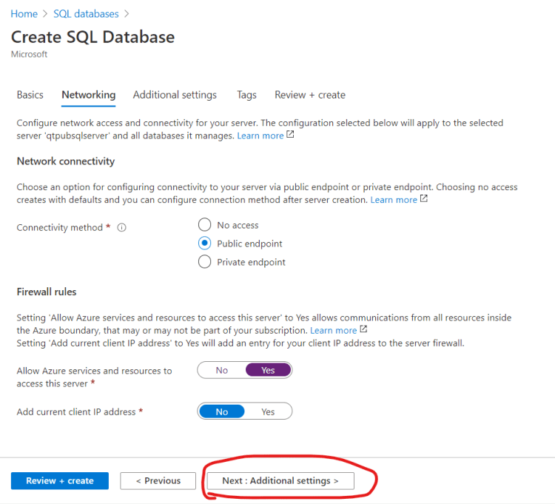This screenshot has height=504, width=555.
Task: Click Next : Additional settings button
Action: (280, 481)
